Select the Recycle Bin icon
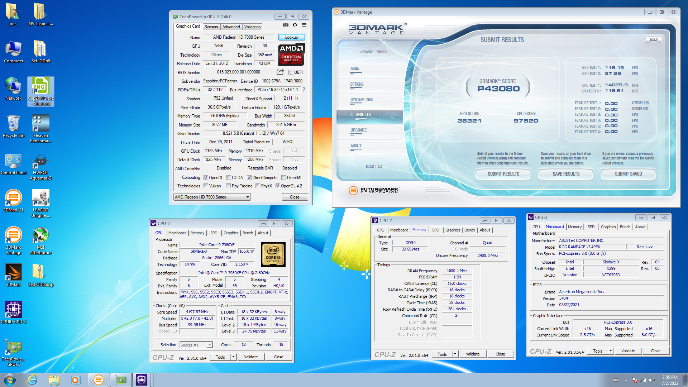688x387 pixels. 13,126
